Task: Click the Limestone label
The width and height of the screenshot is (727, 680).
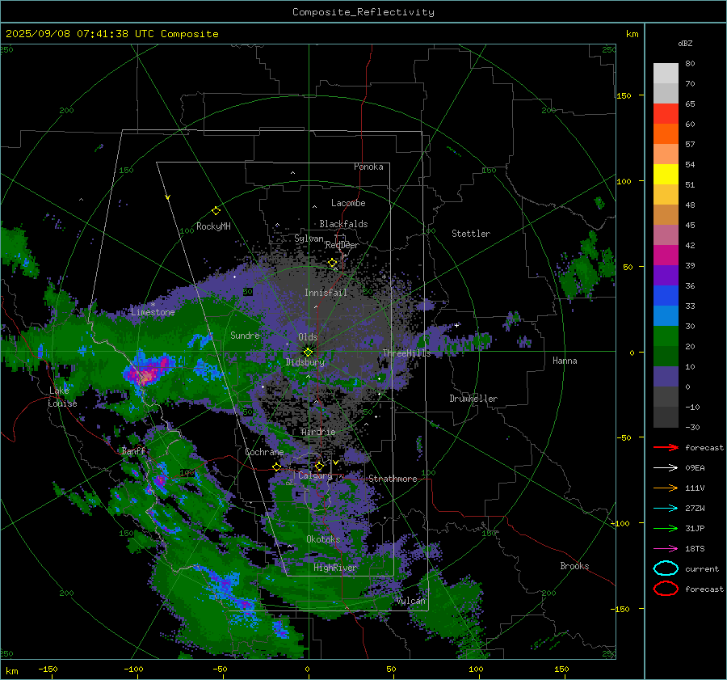Action: 153,312
